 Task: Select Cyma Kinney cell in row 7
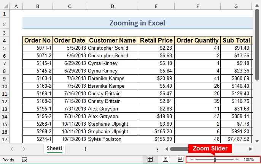pos(112,63)
